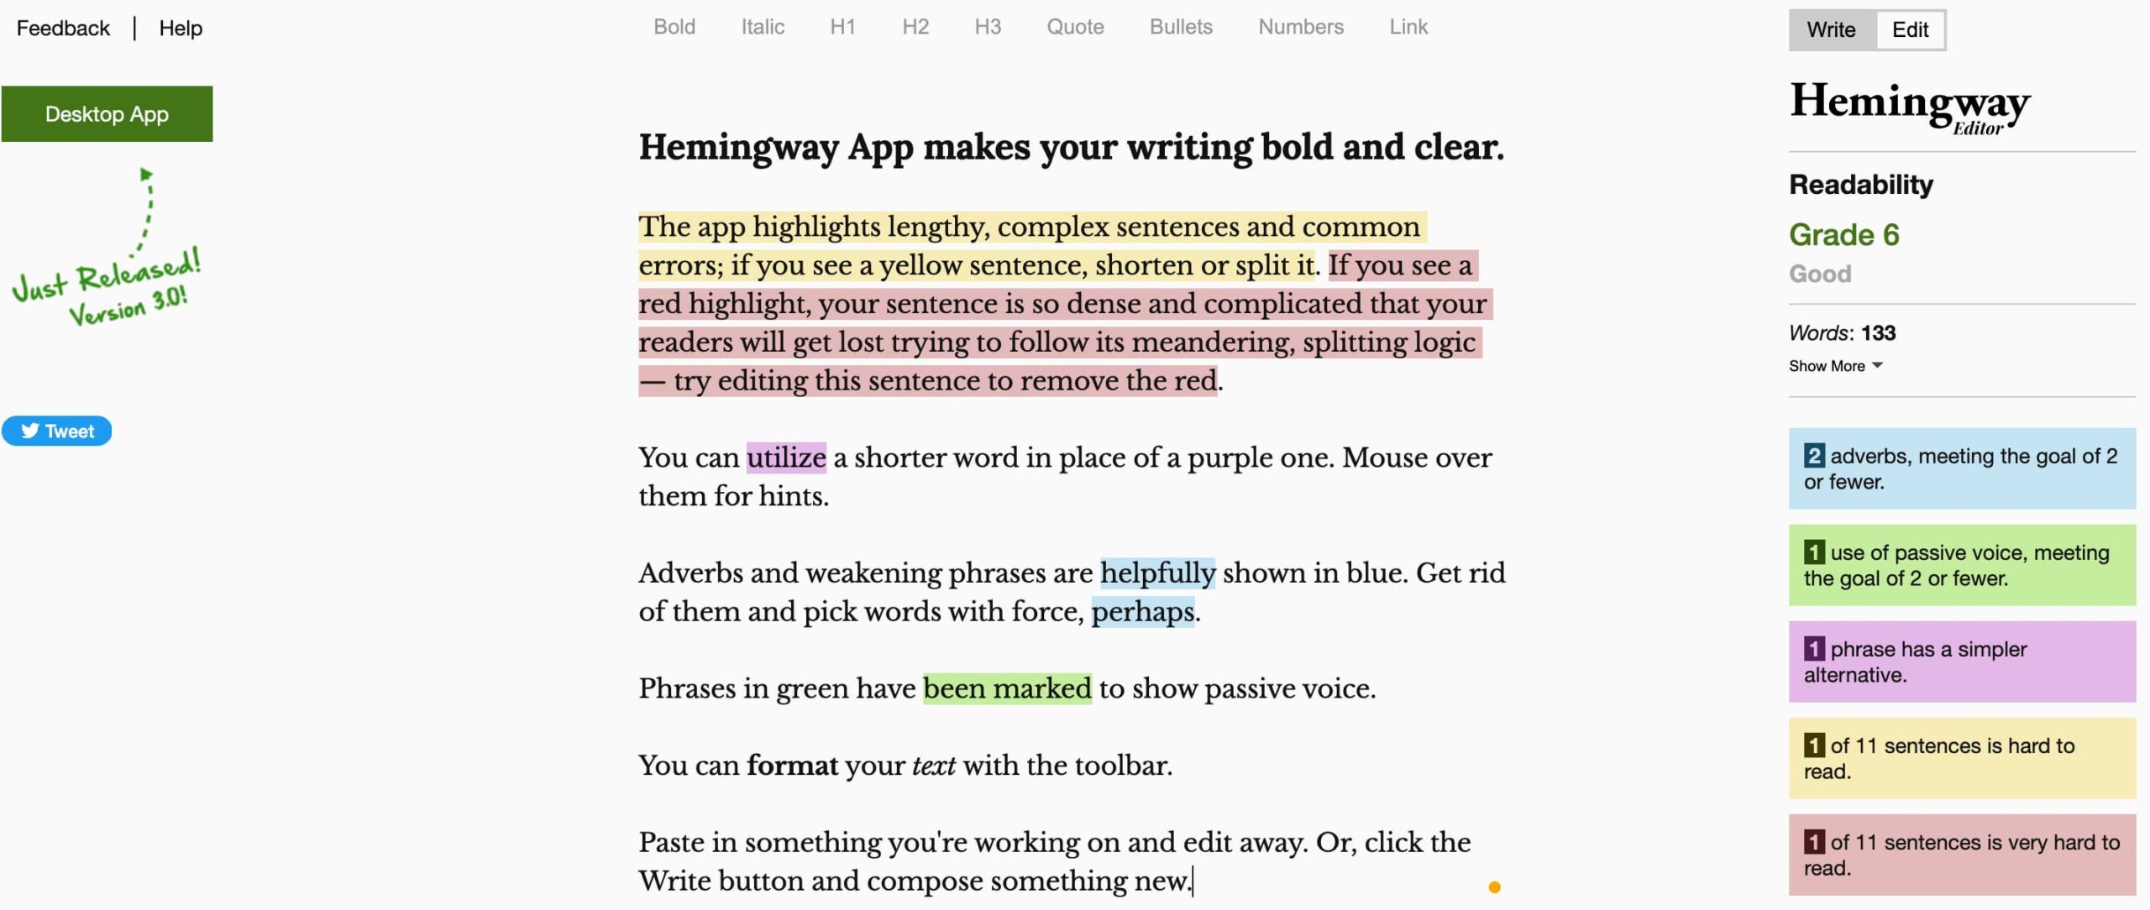
Task: Click the Bold formatting icon
Action: pos(674,24)
